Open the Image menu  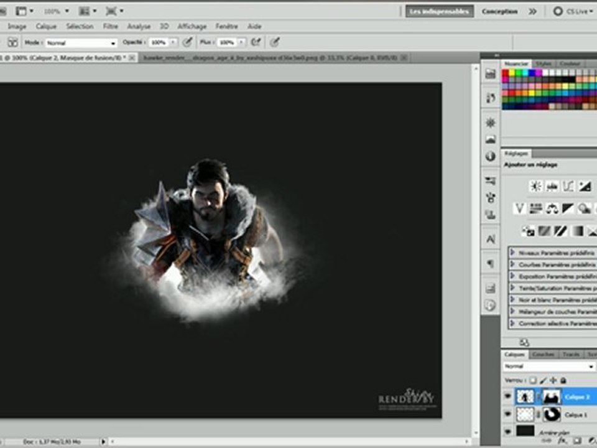[17, 26]
